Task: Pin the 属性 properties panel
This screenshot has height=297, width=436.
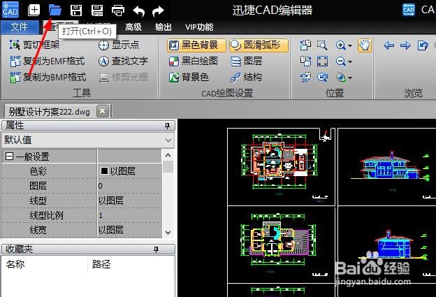Action: [167, 126]
